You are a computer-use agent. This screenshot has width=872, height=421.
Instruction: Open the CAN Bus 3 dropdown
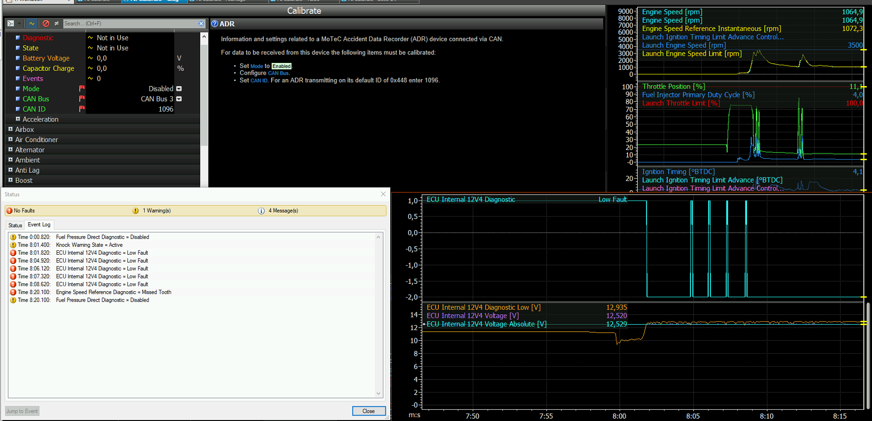click(x=179, y=99)
